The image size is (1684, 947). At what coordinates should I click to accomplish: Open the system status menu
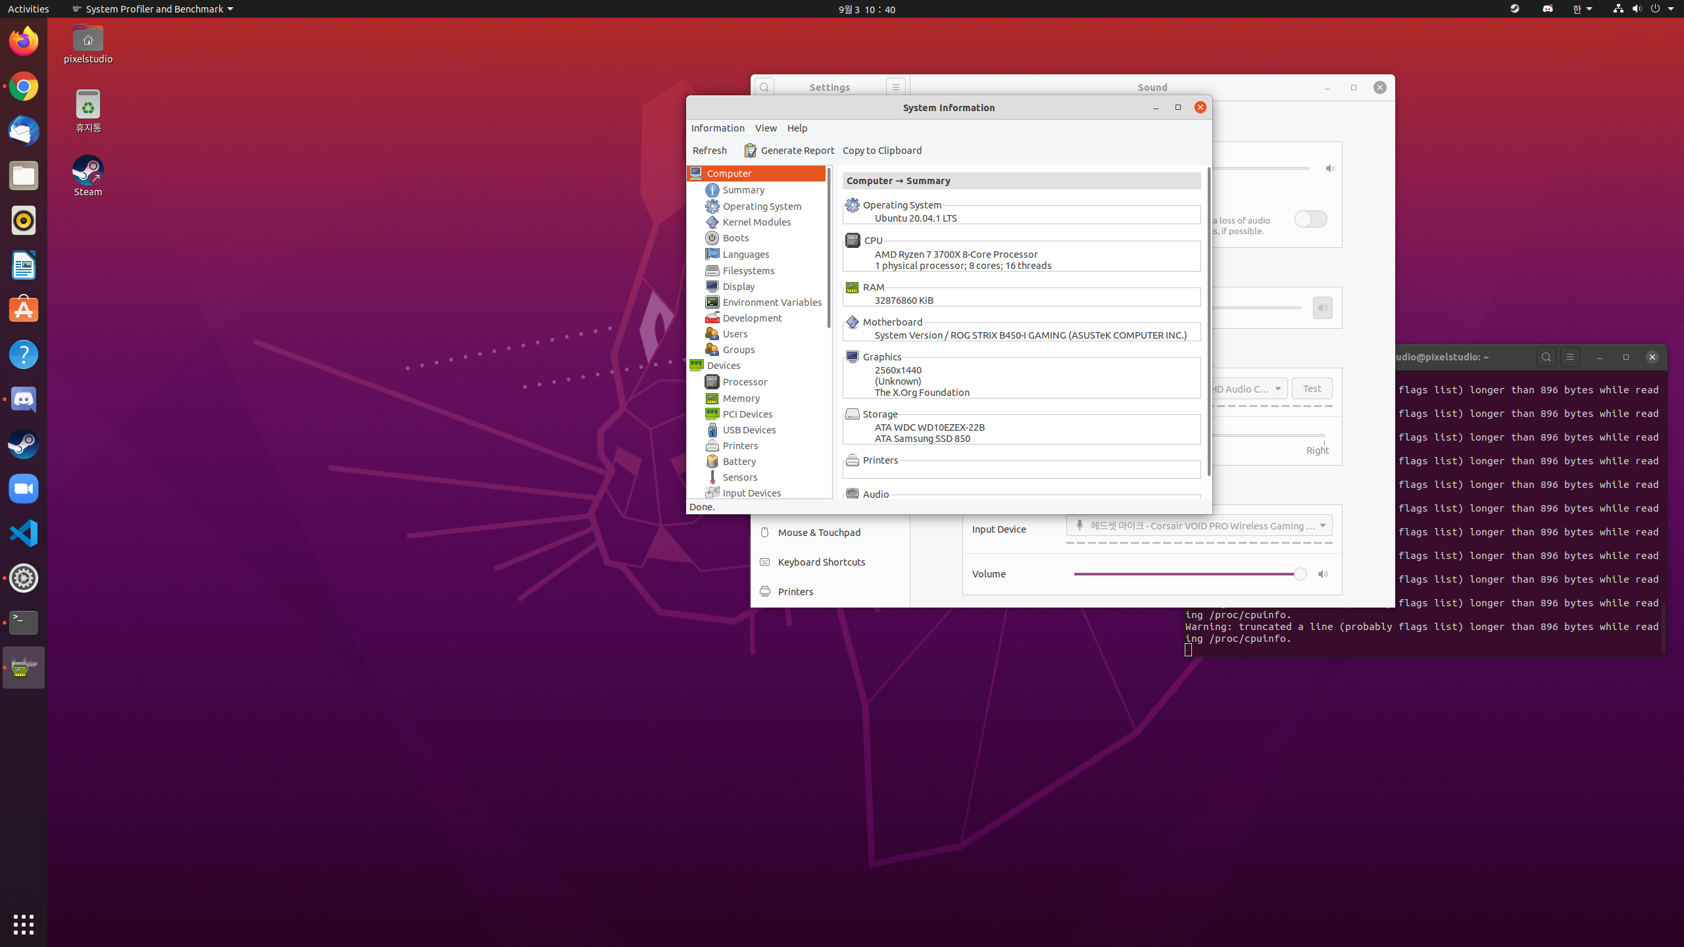pyautogui.click(x=1643, y=9)
